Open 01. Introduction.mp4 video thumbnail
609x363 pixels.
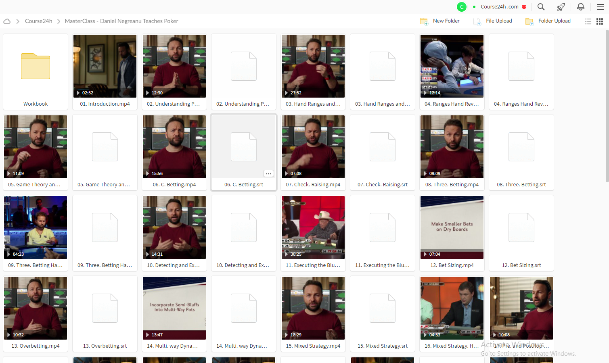point(105,66)
